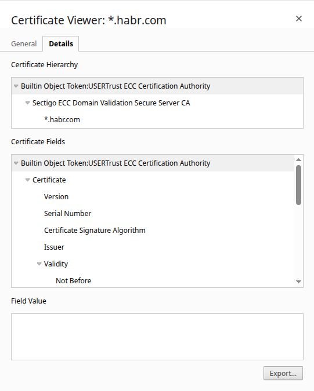This screenshot has height=391, width=314.
Task: Select the Certificate field row
Action: tap(153, 180)
